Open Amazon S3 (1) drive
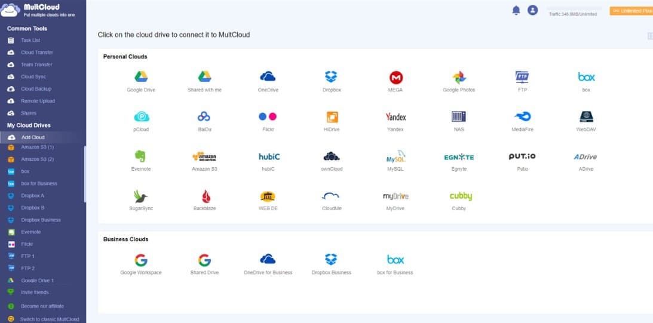 pyautogui.click(x=37, y=147)
